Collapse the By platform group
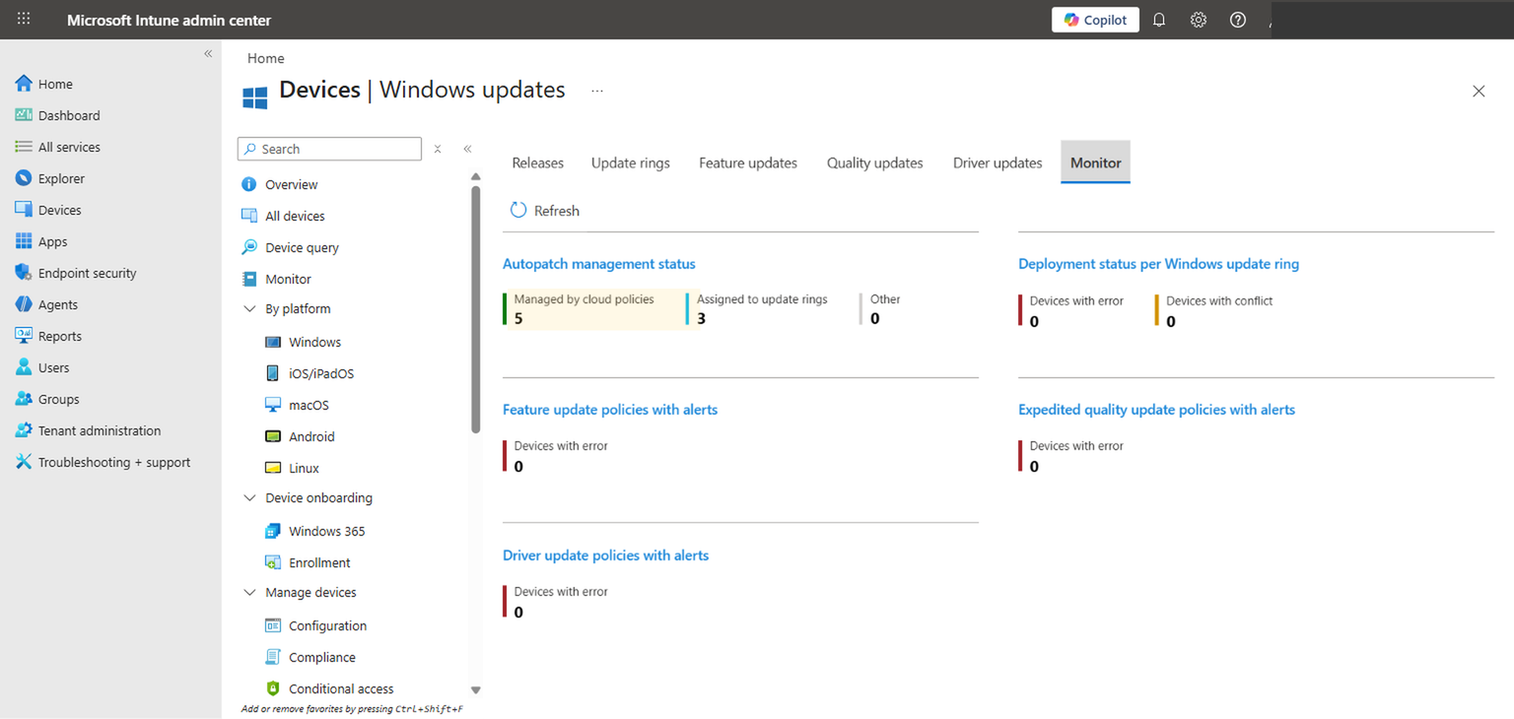Screen dimensions: 1514x719 (x=249, y=308)
